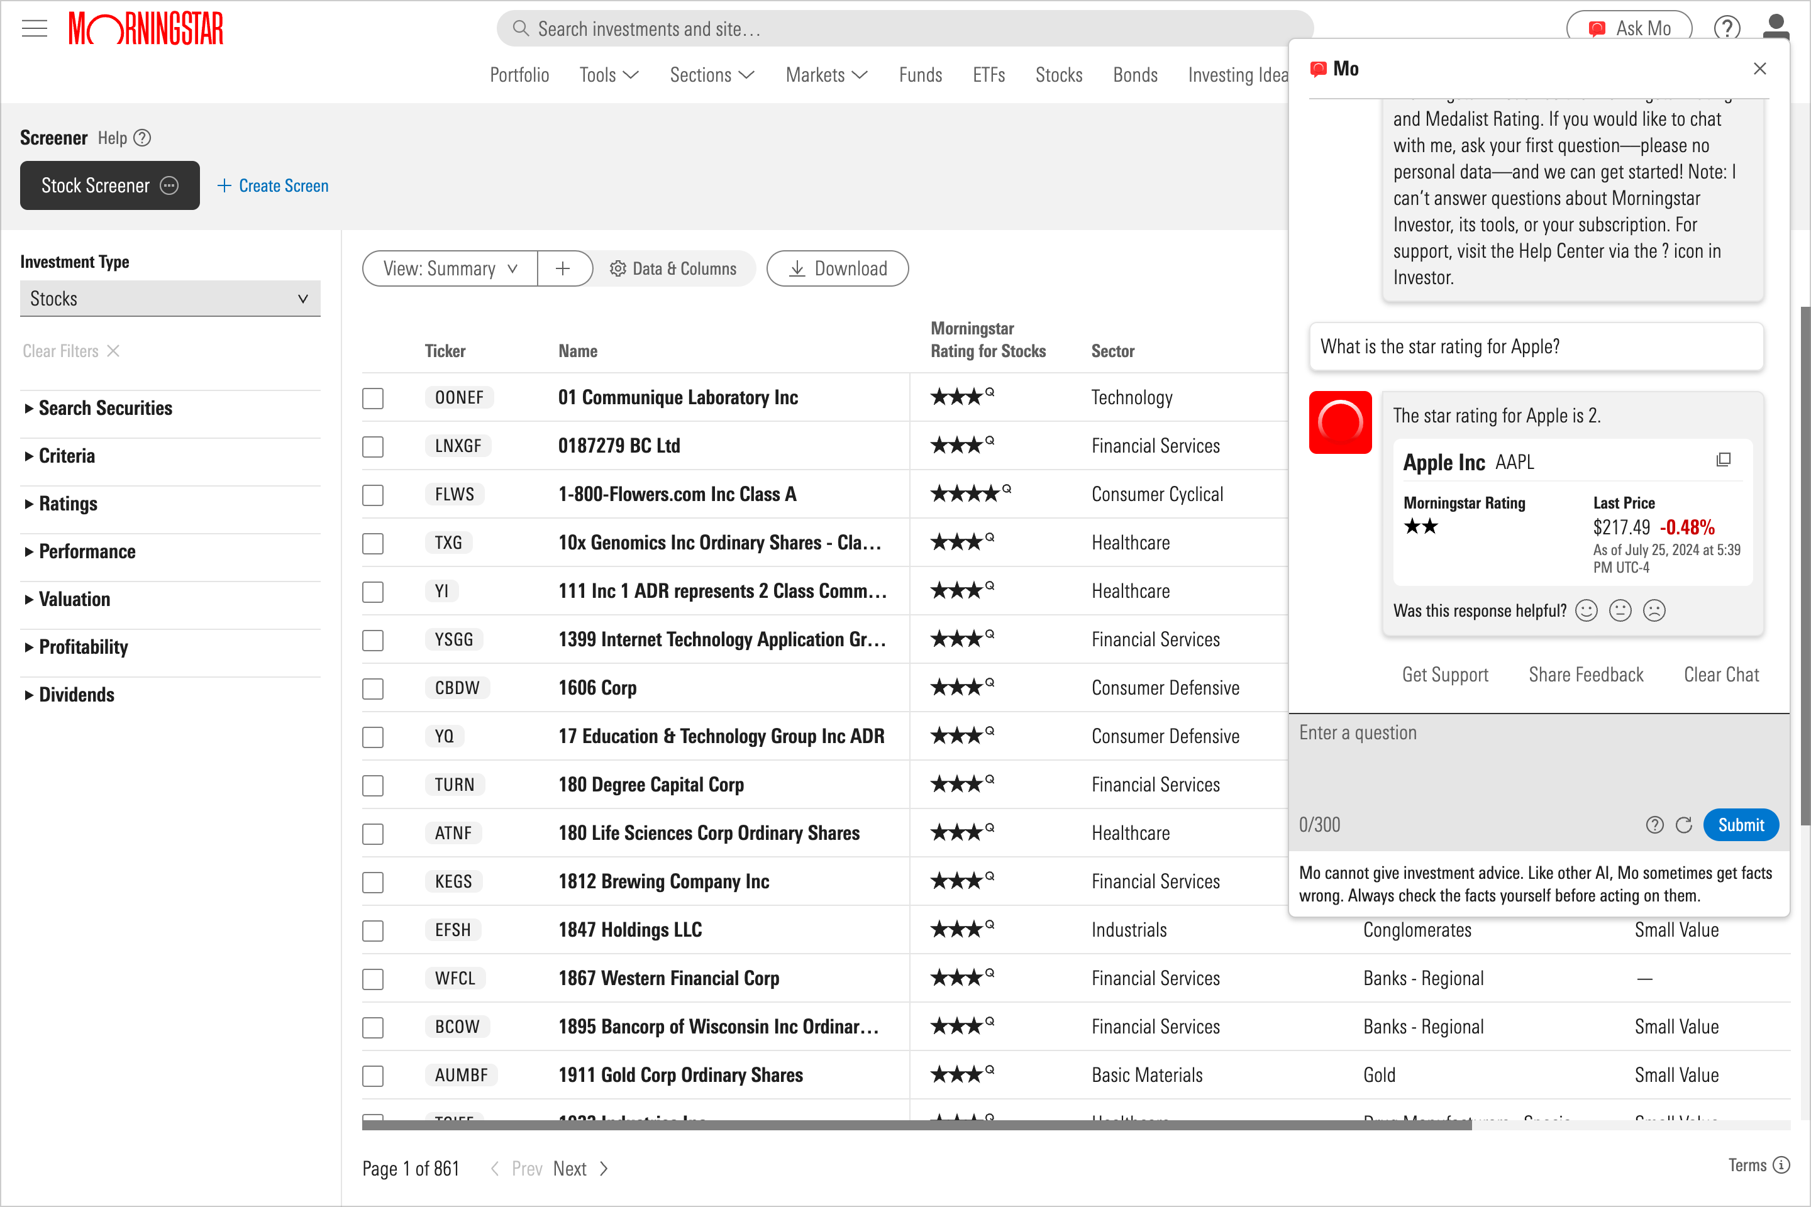Viewport: 1811px width, 1207px height.
Task: Click the Terms info icon
Action: tap(1781, 1165)
